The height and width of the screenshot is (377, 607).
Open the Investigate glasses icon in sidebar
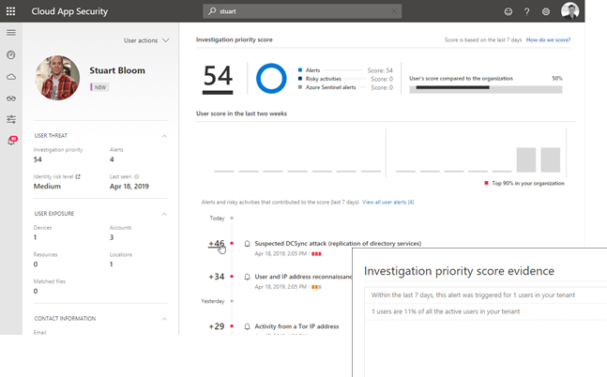(x=11, y=98)
